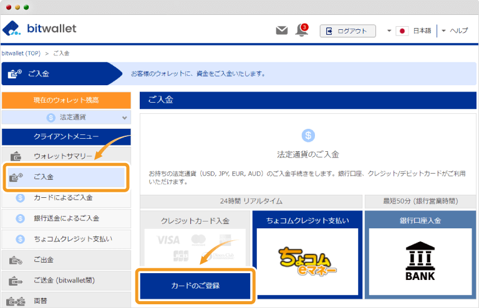The image size is (479, 308).
Task: Click the bitwallet logo
Action: coord(39,29)
